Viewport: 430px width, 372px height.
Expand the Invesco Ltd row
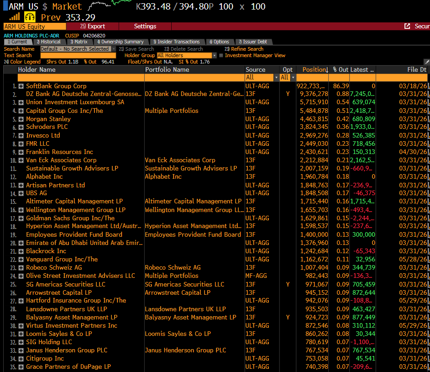pos(21,136)
